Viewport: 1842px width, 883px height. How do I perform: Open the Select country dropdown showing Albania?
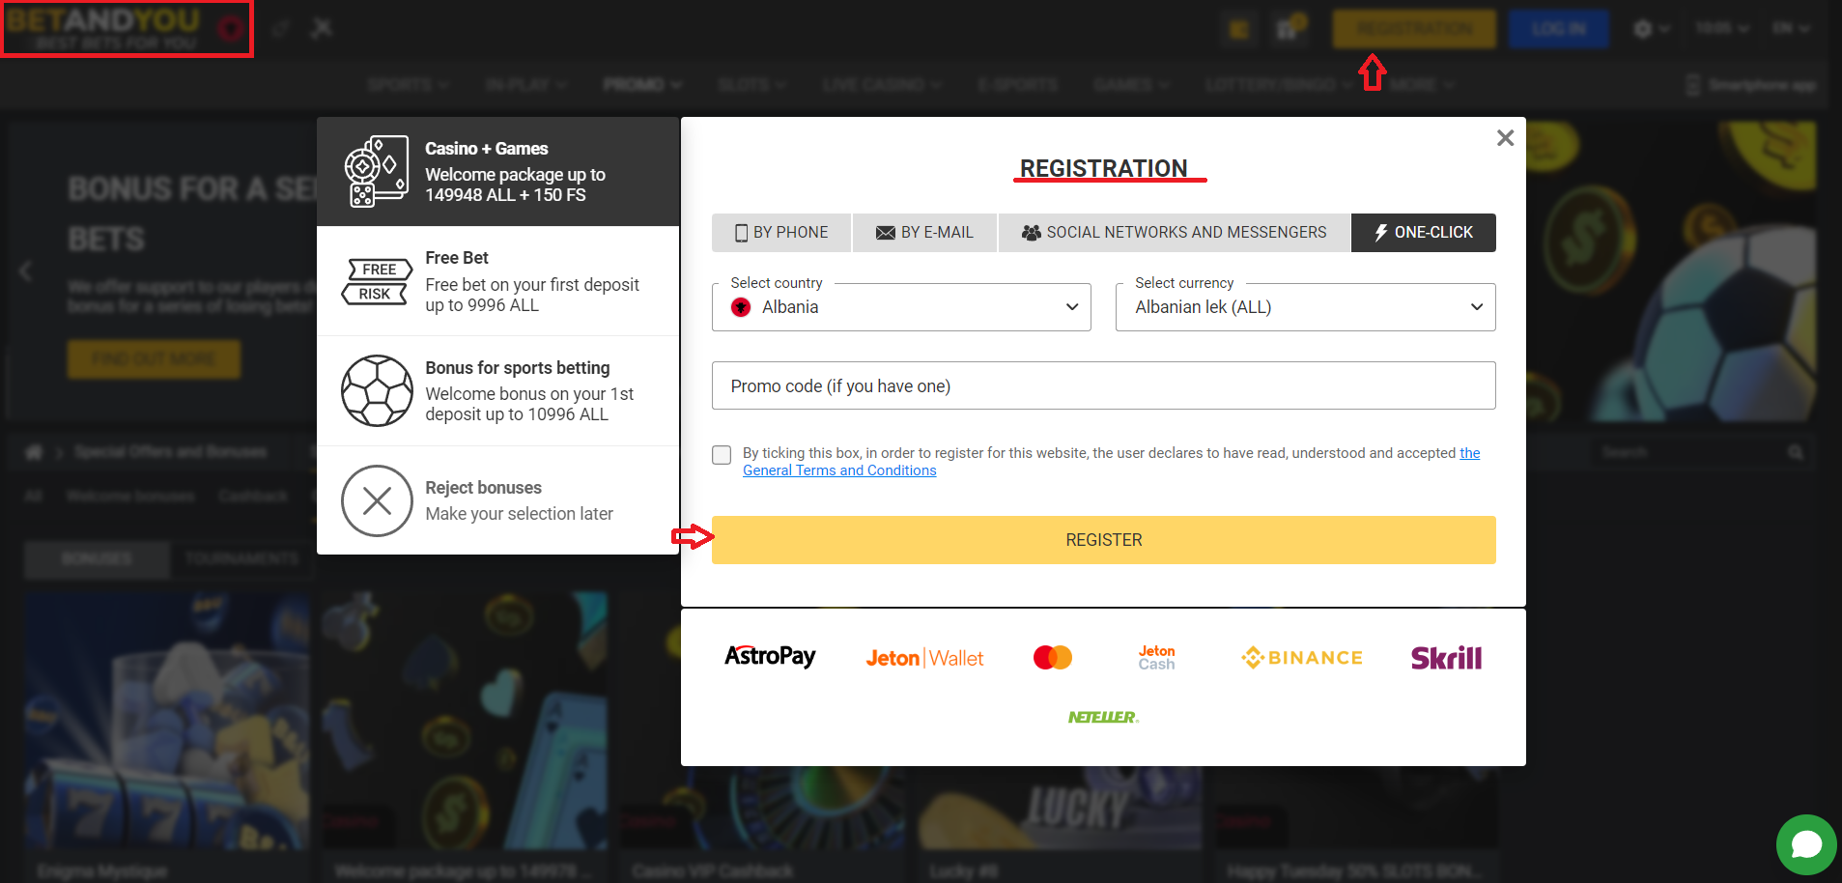[901, 307]
